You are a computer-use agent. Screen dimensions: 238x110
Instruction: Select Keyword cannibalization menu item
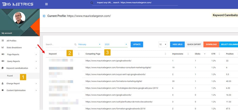click(17, 68)
